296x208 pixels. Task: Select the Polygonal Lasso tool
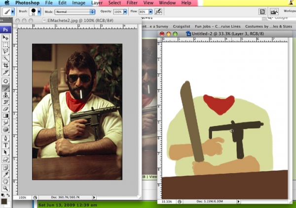click(5, 52)
